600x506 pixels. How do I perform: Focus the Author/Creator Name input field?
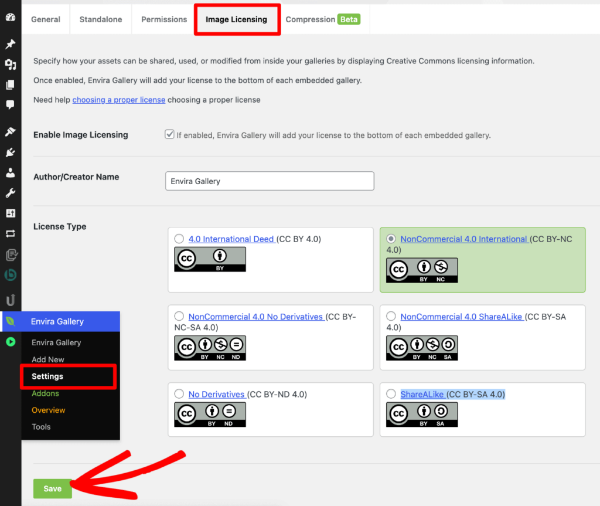pos(270,181)
